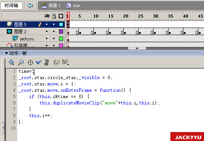Image resolution: width=204 pixels, height=141 pixels.
Task: Toggle the 时间轴 timeline button
Action: pyautogui.click(x=12, y=6)
